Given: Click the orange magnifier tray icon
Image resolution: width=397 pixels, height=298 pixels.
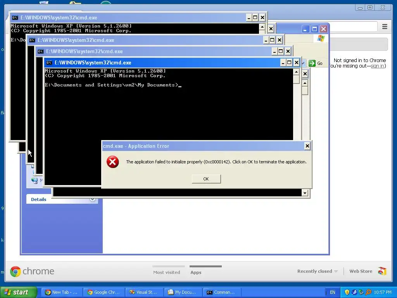Looking at the screenshot, I should pos(368,292).
